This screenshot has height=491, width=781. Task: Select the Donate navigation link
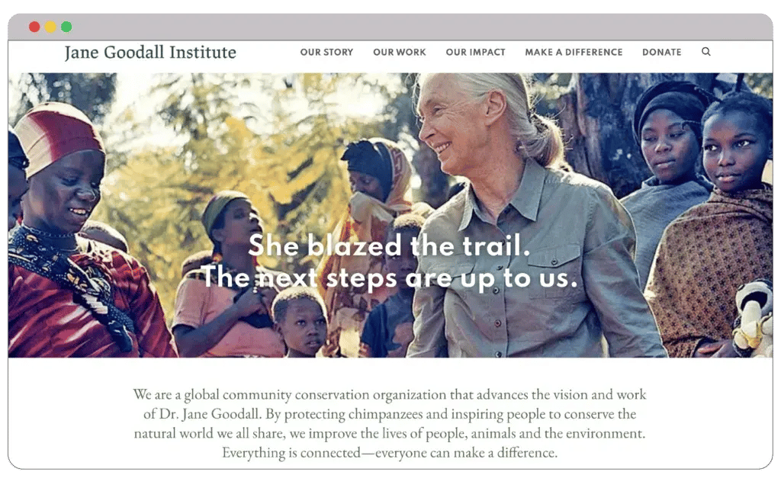click(661, 53)
